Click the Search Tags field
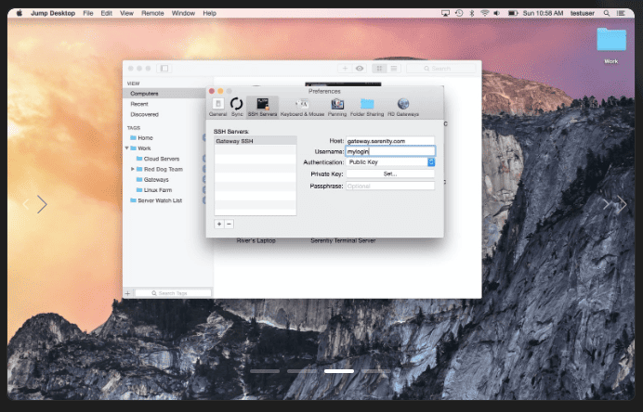 [173, 293]
